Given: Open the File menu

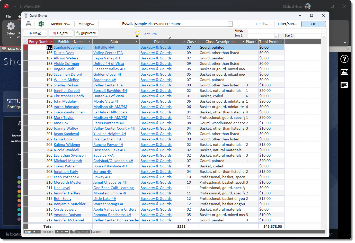Looking at the screenshot, I should click(8, 16).
